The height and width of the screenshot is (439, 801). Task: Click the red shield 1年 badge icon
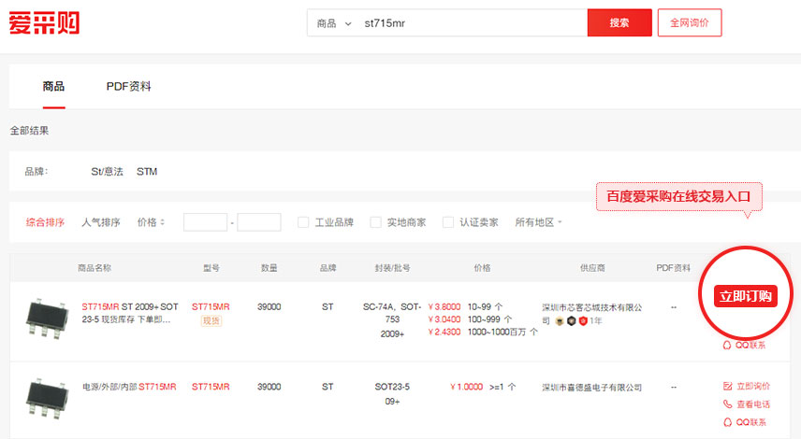(x=583, y=320)
